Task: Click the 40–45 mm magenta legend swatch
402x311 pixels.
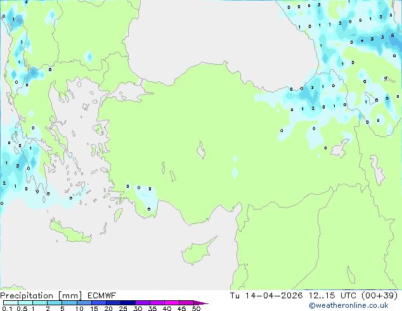Action: [x=172, y=303]
